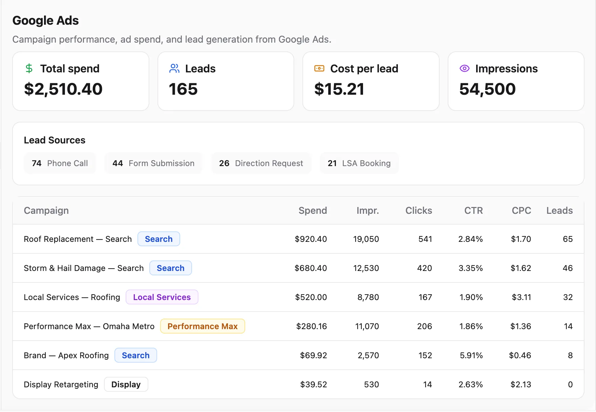Sort by the Clicks column header
Screen dimensions: 596x412
click(419, 211)
